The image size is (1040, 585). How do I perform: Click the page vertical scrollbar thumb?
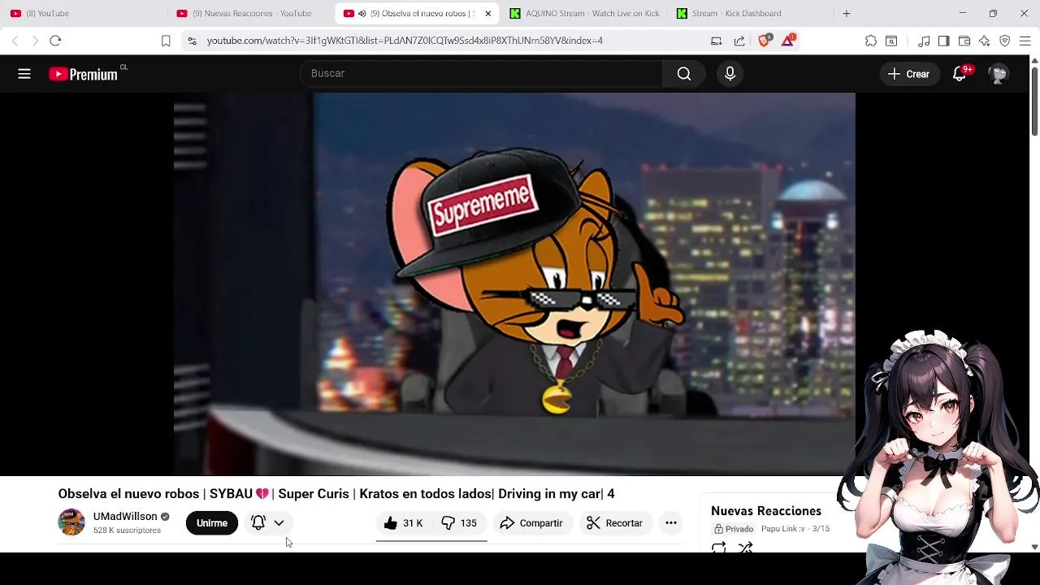click(1034, 102)
